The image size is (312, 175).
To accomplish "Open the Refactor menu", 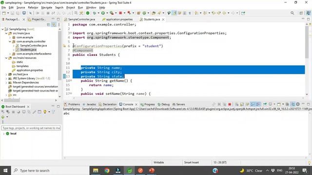I will coord(33,8).
